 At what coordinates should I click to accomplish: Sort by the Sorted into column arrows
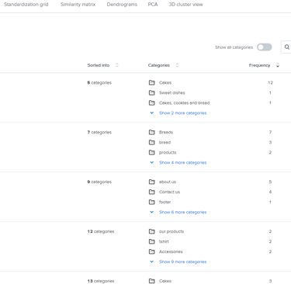117,65
